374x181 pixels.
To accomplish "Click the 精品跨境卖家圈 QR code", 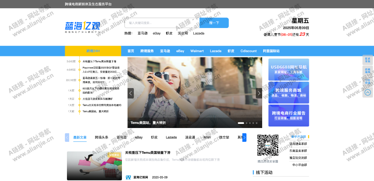I will [x=268, y=145].
